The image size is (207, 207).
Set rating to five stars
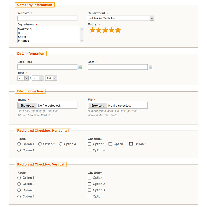[x=118, y=30]
